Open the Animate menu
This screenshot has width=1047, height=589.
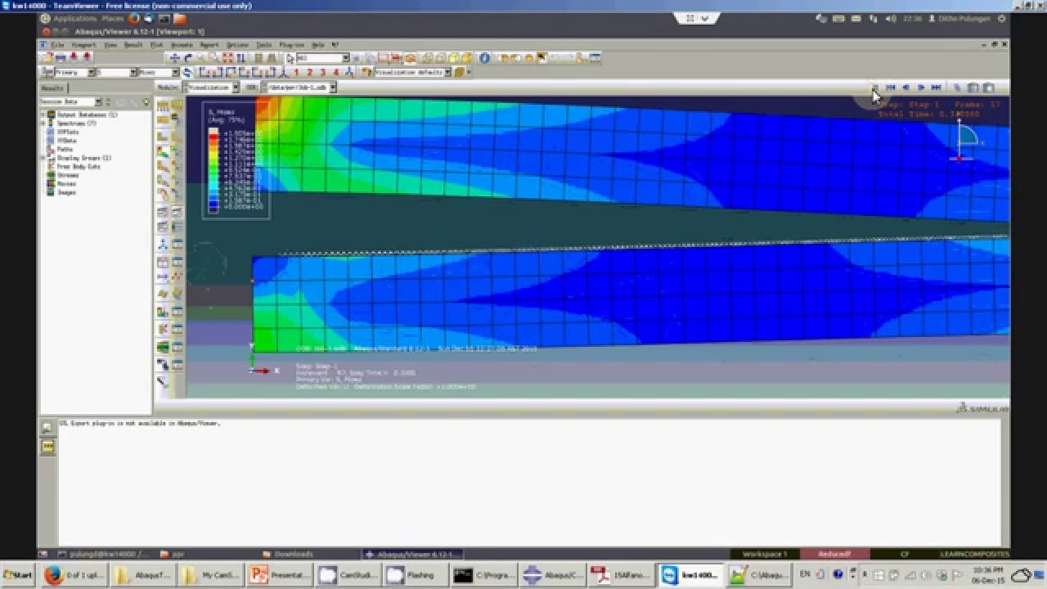click(182, 44)
